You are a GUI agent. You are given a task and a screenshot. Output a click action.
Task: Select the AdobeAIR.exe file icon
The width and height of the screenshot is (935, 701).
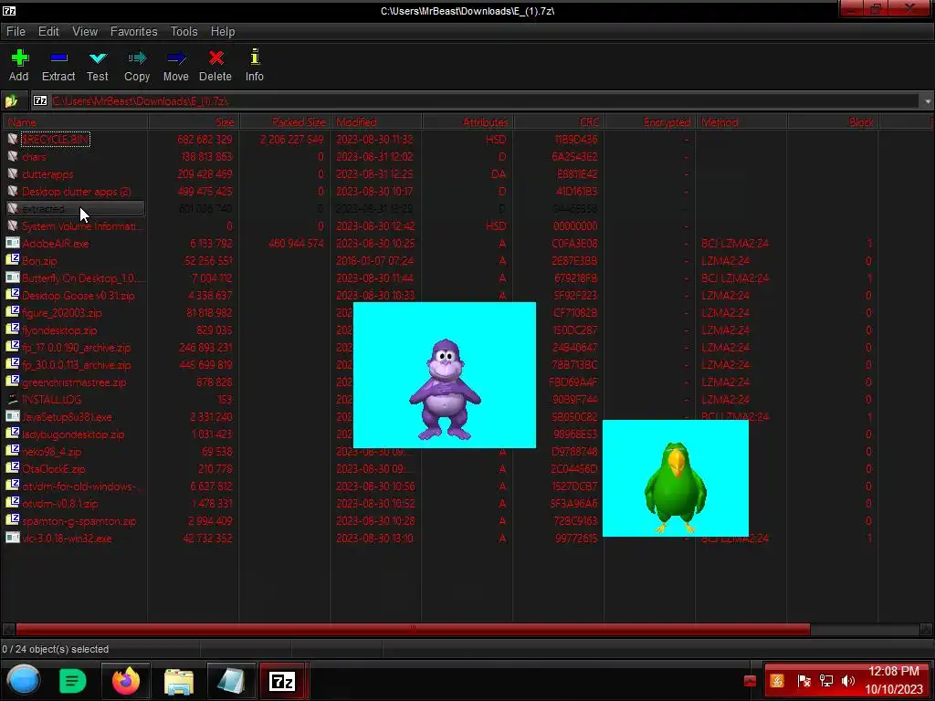[x=13, y=243]
